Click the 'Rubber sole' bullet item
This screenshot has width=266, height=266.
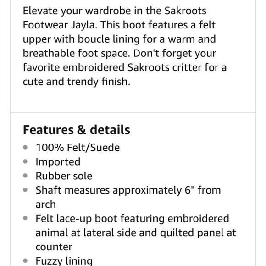pyautogui.click(x=64, y=176)
